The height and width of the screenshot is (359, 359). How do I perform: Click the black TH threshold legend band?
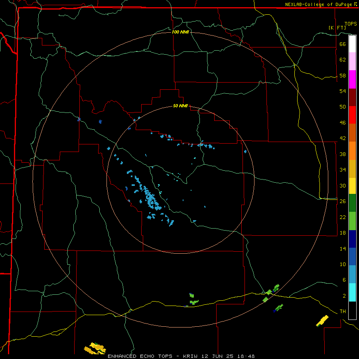[x=352, y=310]
